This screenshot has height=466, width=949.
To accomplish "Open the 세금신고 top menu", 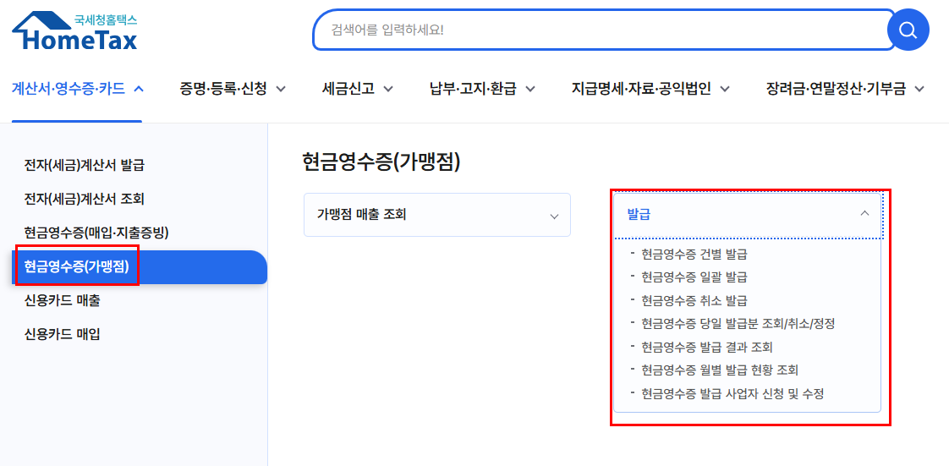I will pos(358,89).
